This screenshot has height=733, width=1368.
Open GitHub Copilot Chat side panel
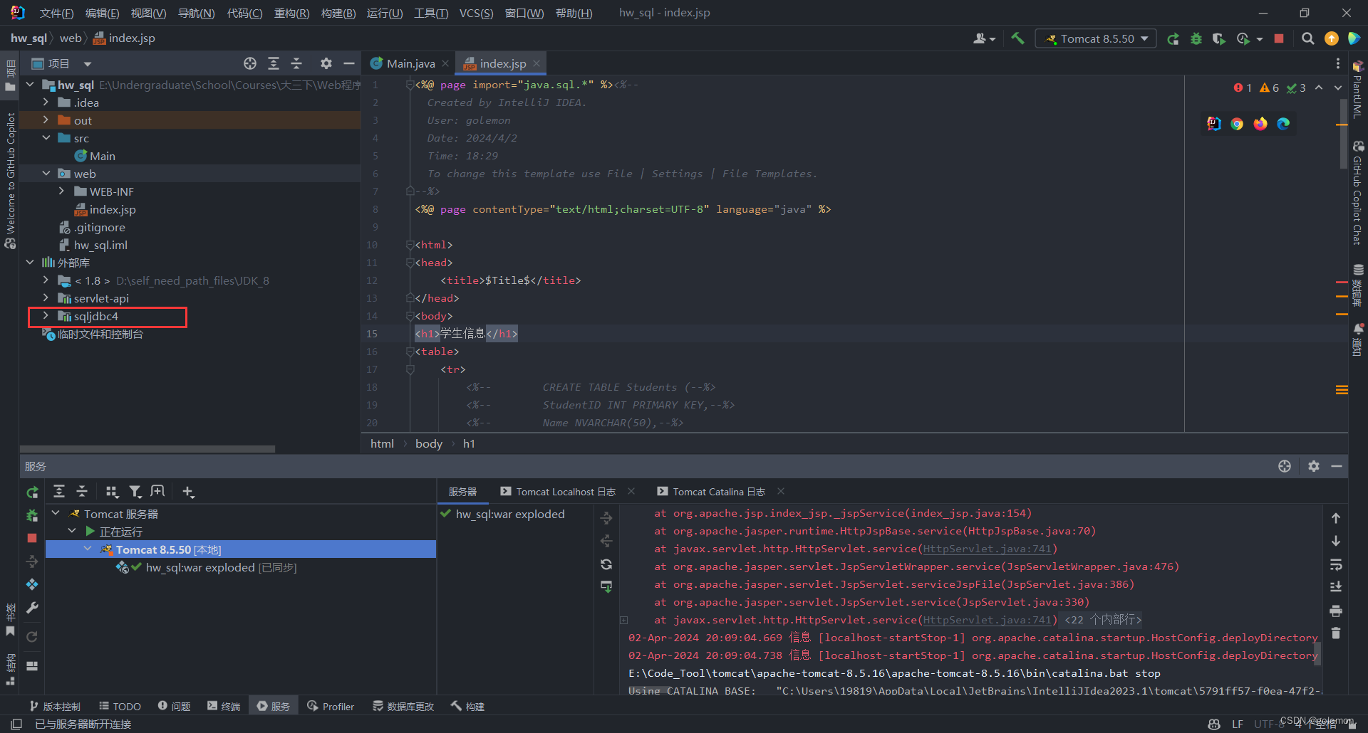point(1357,192)
